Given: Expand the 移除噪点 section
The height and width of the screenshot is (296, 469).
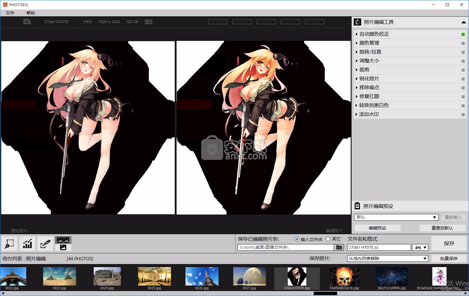Looking at the screenshot, I should tap(357, 88).
